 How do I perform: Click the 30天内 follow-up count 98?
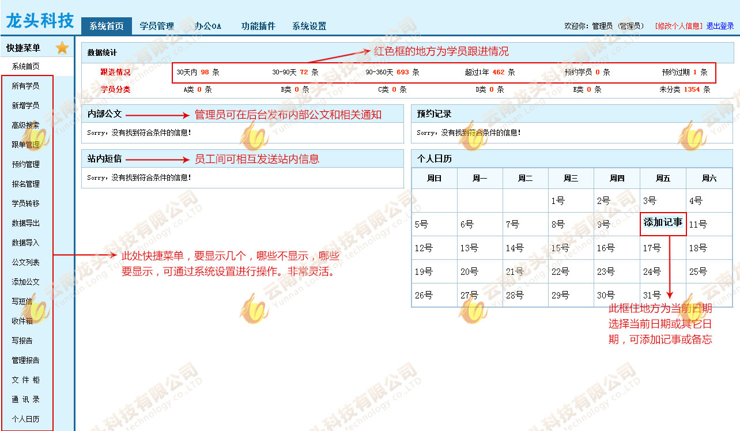click(205, 73)
